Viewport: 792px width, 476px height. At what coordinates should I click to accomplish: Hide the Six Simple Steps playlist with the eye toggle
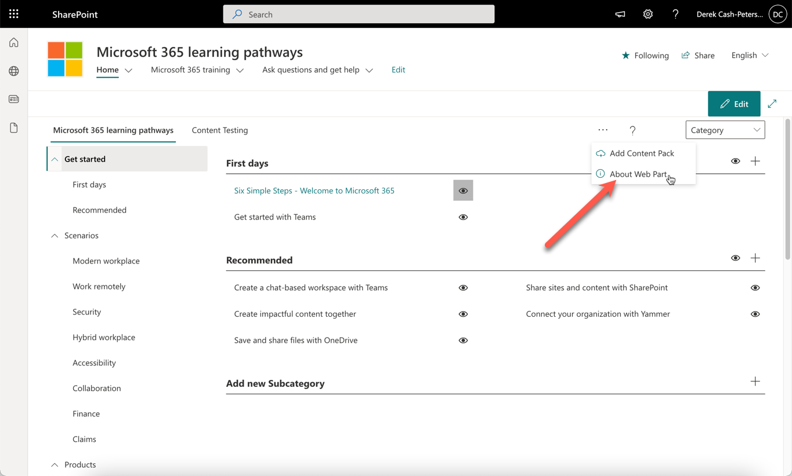tap(462, 190)
